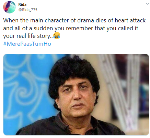Image resolution: width=150 pixels, height=138 pixels.
Task: Open Rida's round profile avatar
Action: (x=9, y=7)
